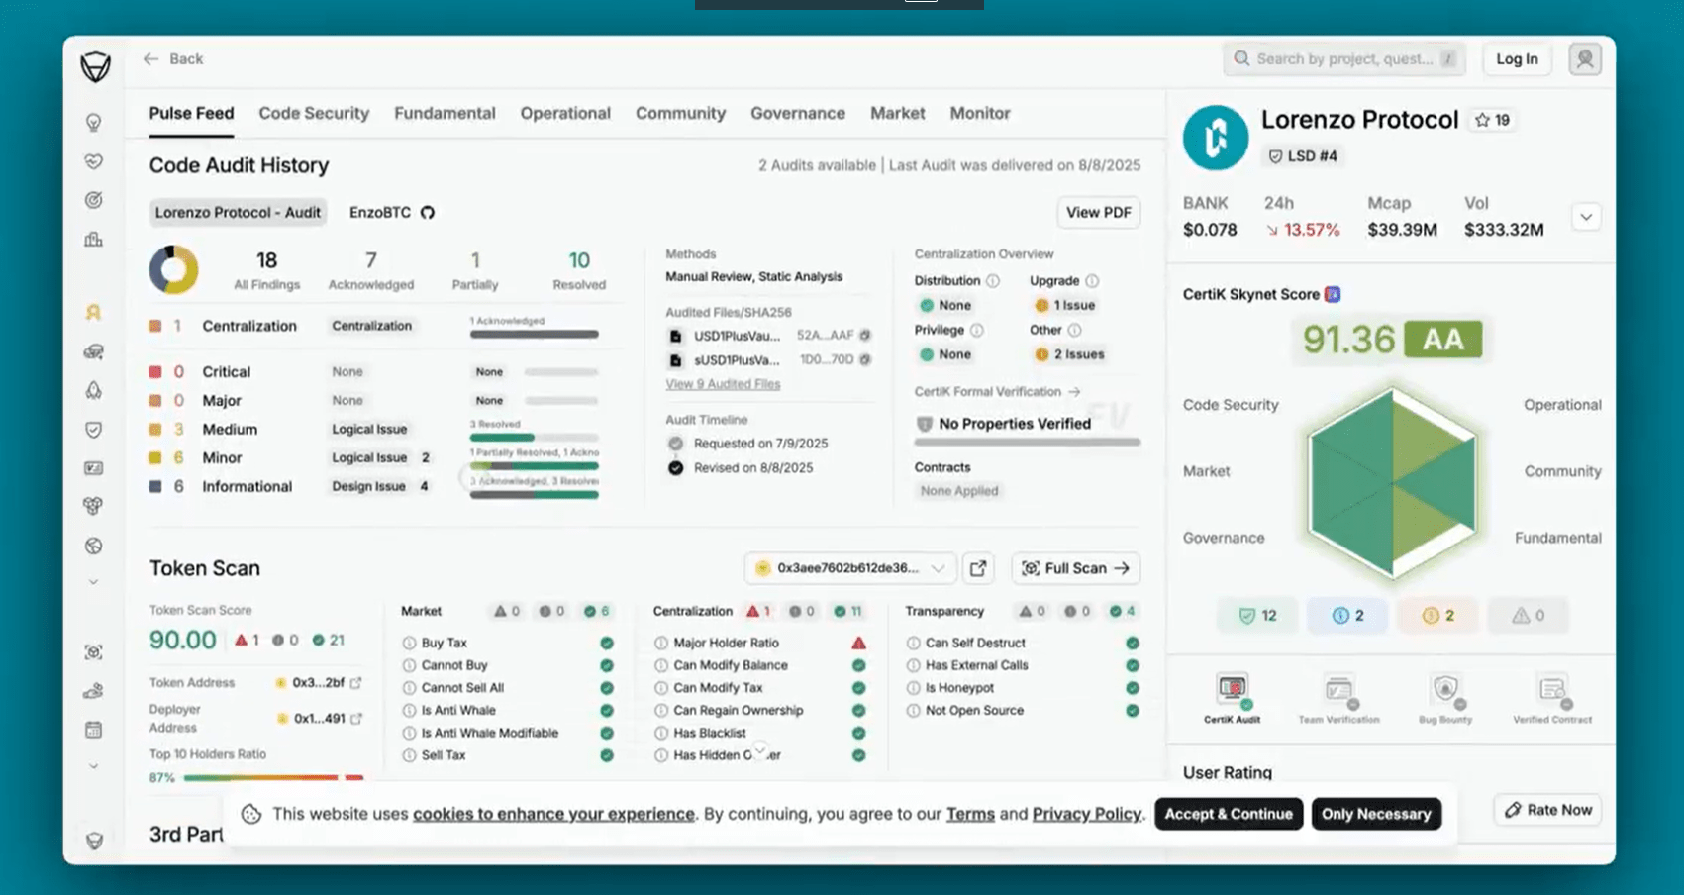Click the GitHub icon beside EnzoBTC
Image resolution: width=1684 pixels, height=895 pixels.
click(x=428, y=213)
